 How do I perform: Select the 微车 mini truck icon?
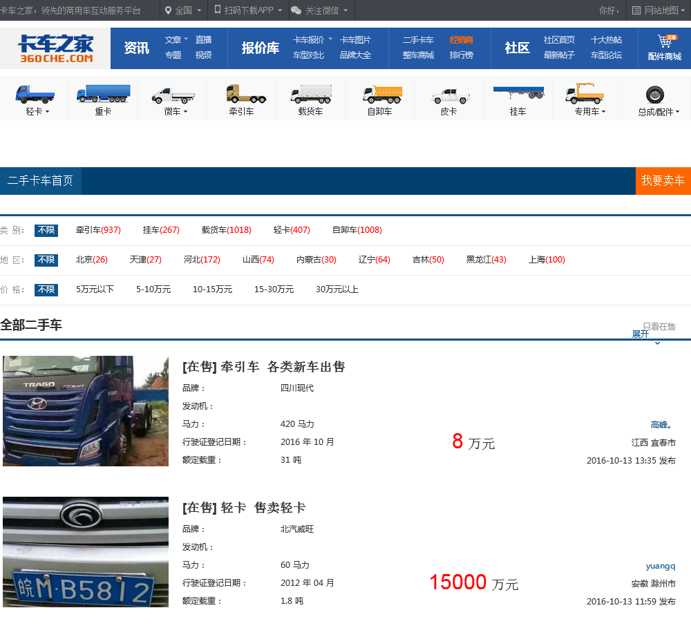point(173,95)
